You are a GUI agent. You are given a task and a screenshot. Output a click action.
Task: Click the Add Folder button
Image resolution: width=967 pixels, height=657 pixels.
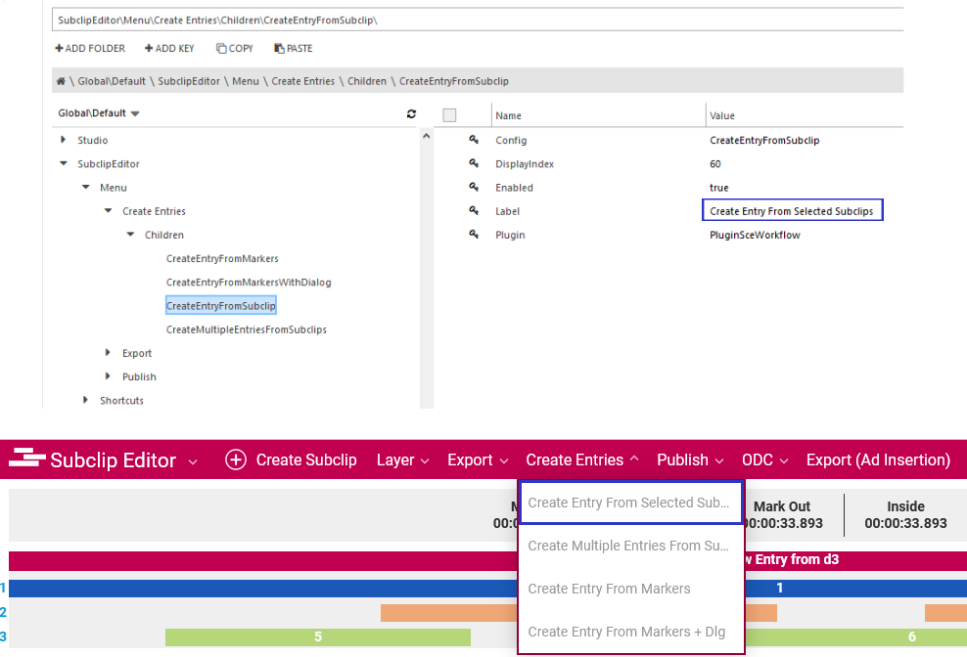pyautogui.click(x=90, y=48)
